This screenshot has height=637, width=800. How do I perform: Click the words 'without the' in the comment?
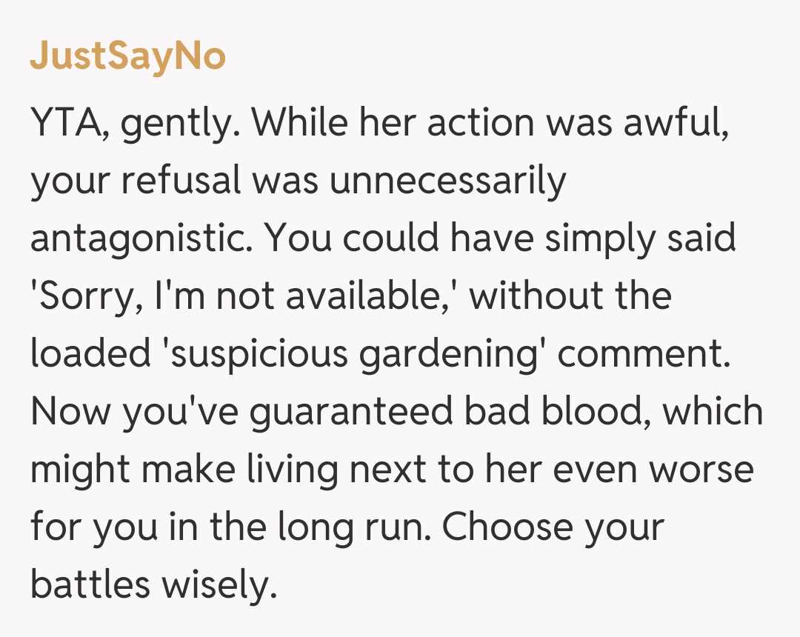(570, 296)
